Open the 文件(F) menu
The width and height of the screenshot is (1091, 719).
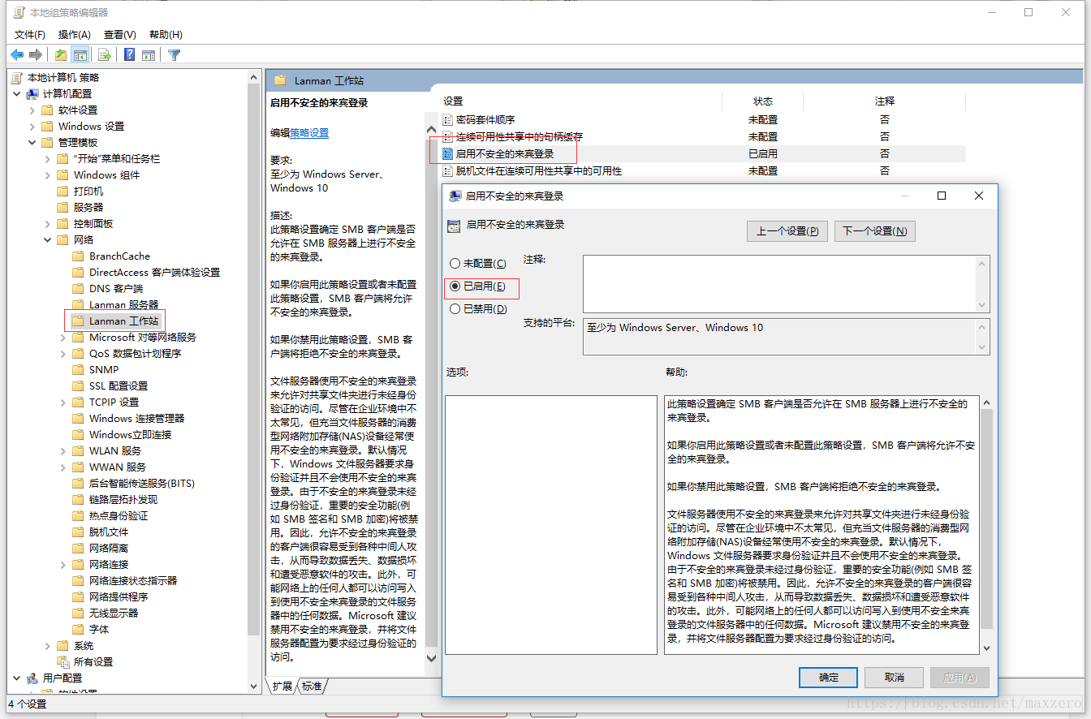[x=30, y=34]
